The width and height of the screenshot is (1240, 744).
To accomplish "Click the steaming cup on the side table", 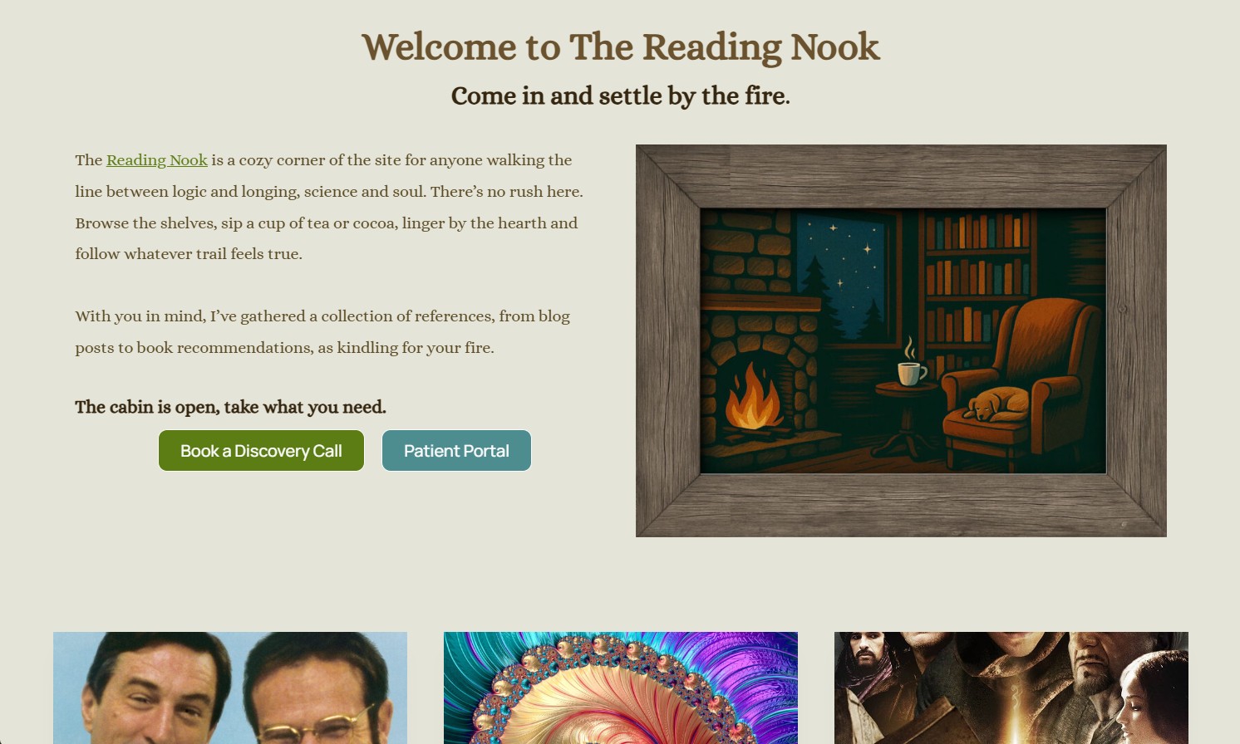I will click(x=911, y=372).
